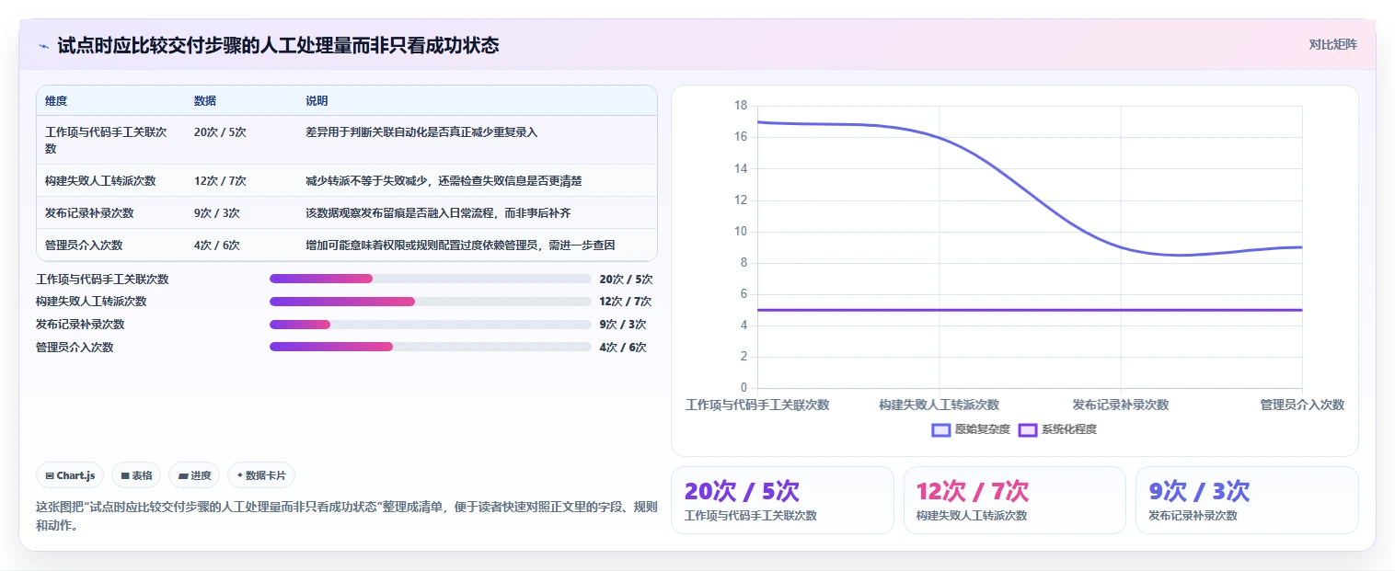This screenshot has height=571, width=1395.
Task: Click table cell 构建失败人工转派次数
Action: [100, 181]
